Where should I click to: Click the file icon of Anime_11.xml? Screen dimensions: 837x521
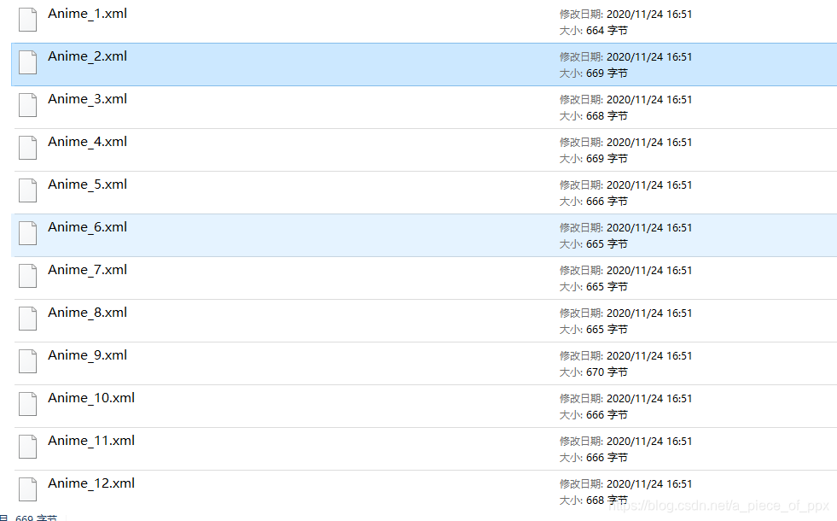[28, 448]
